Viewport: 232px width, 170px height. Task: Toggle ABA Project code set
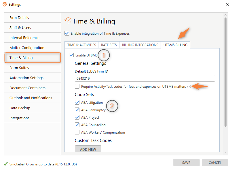point(77,118)
